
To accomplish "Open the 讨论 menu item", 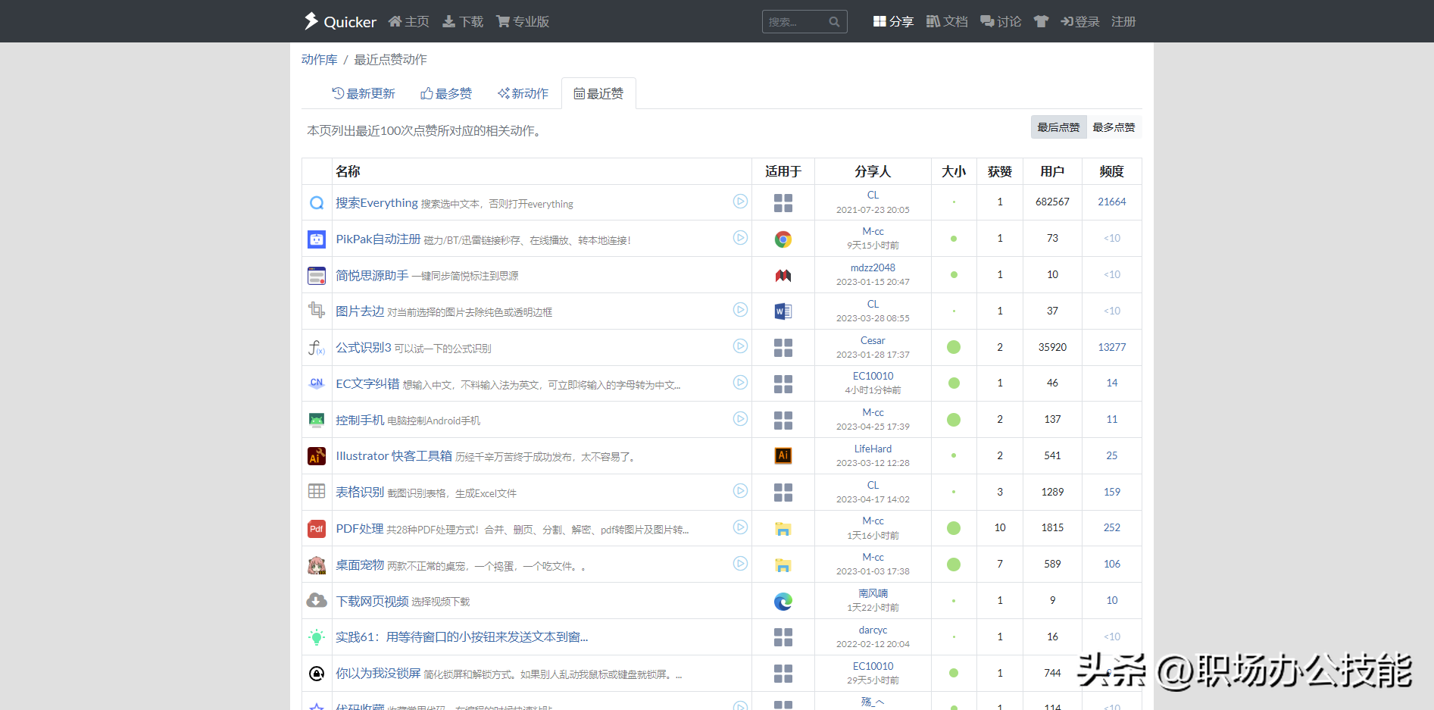I will 1001,21.
